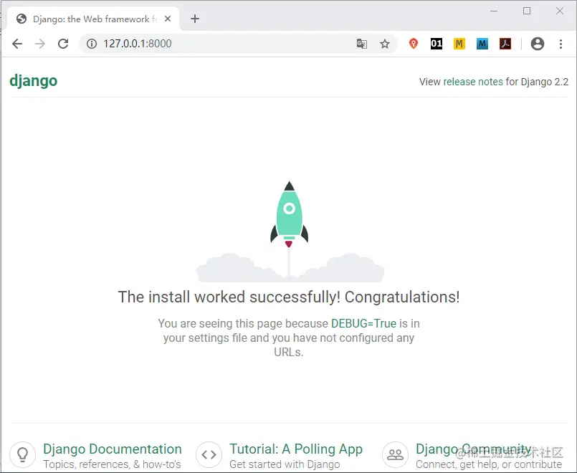The width and height of the screenshot is (577, 473).
Task: Click the django logo heading
Action: click(x=34, y=81)
